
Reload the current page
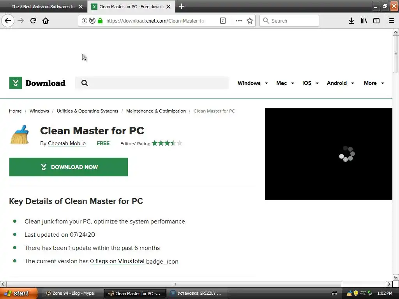point(33,21)
